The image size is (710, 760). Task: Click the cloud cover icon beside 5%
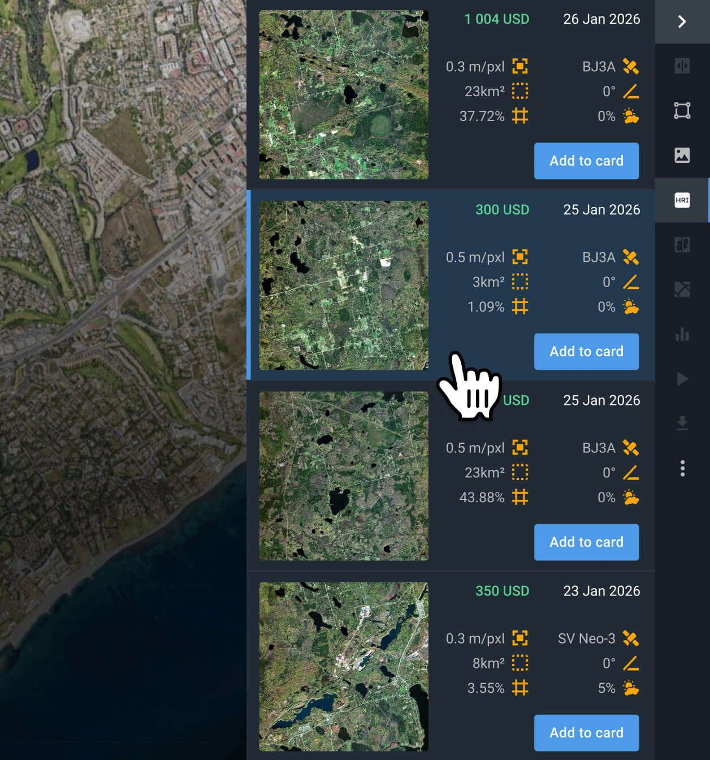pos(630,688)
